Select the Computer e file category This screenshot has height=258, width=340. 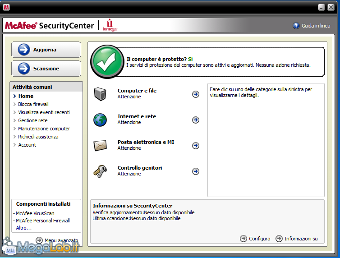point(137,91)
